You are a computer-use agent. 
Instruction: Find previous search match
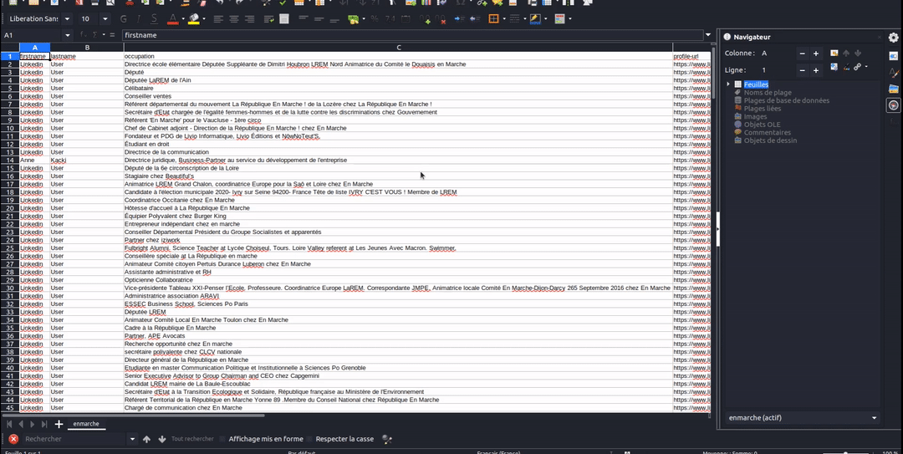147,439
